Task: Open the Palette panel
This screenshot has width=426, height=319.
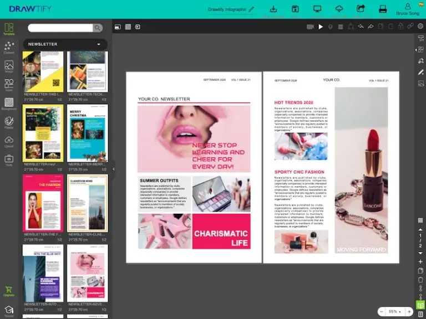Action: [x=9, y=123]
